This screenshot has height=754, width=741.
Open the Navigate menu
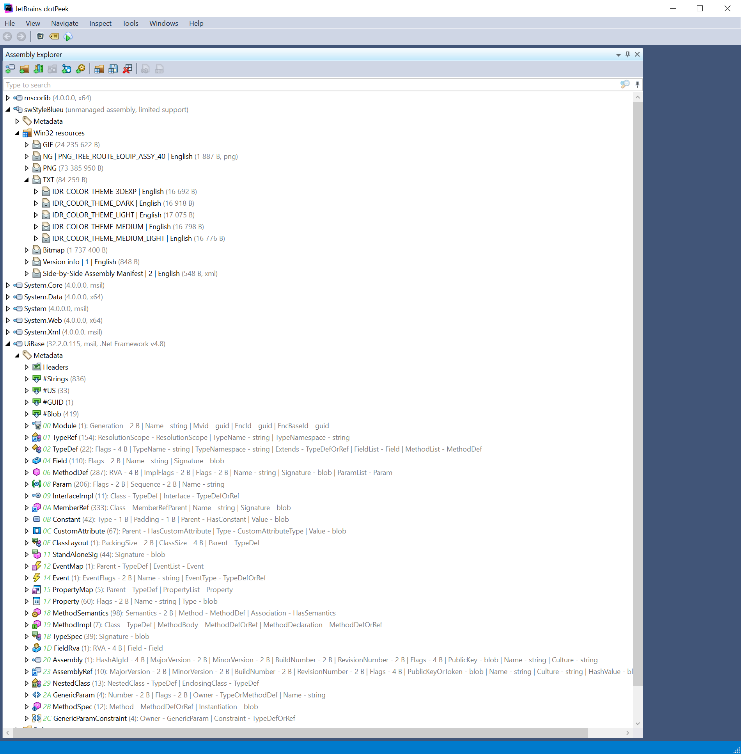(x=65, y=23)
